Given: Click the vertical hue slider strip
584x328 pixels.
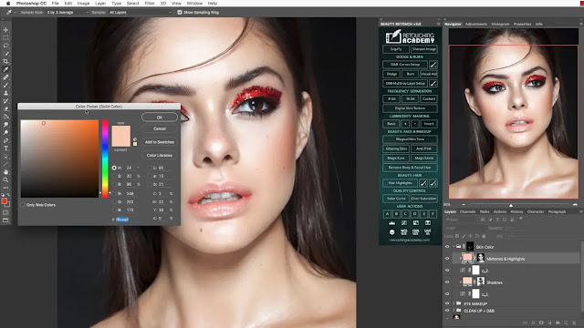Looking at the screenshot, I should click(106, 159).
